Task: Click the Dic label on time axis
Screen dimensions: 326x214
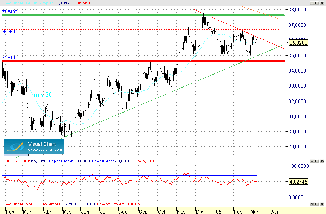Action: coord(200,212)
